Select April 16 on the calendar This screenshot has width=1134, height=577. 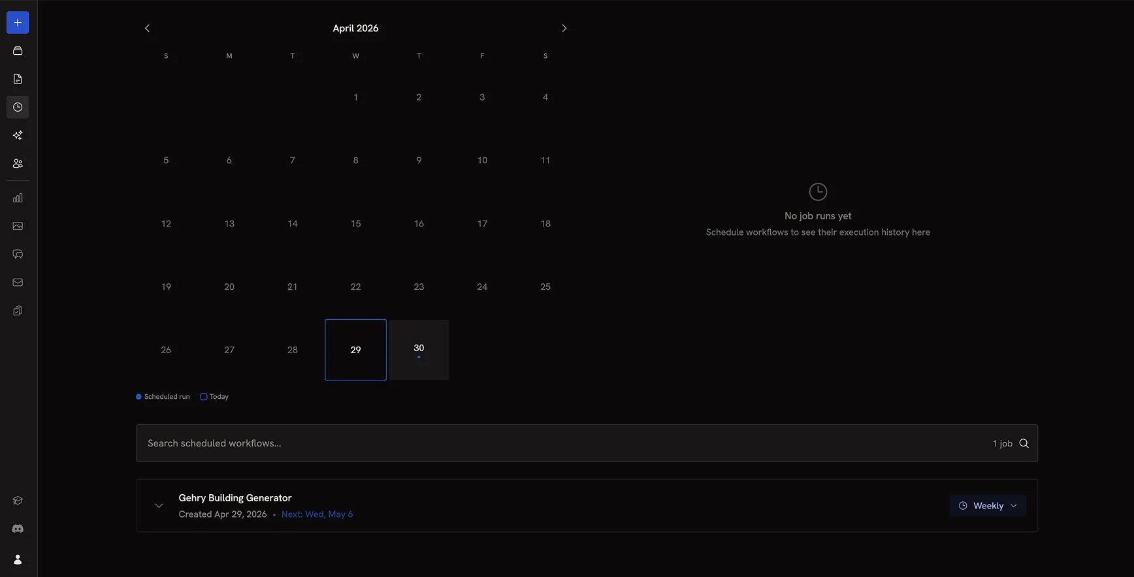point(419,224)
